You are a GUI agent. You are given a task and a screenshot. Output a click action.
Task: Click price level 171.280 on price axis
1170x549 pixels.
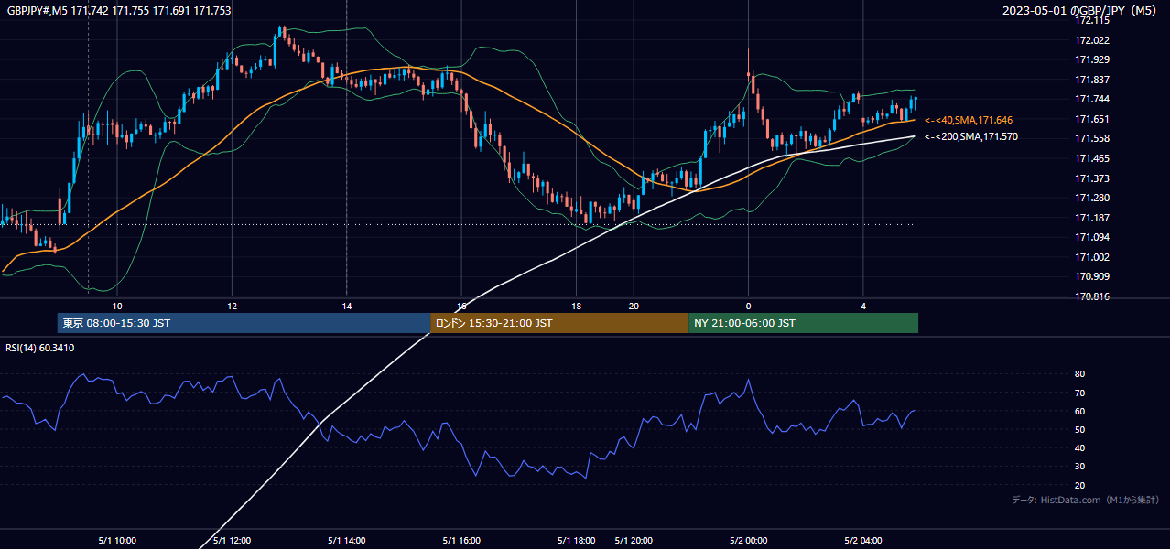tap(1093, 198)
